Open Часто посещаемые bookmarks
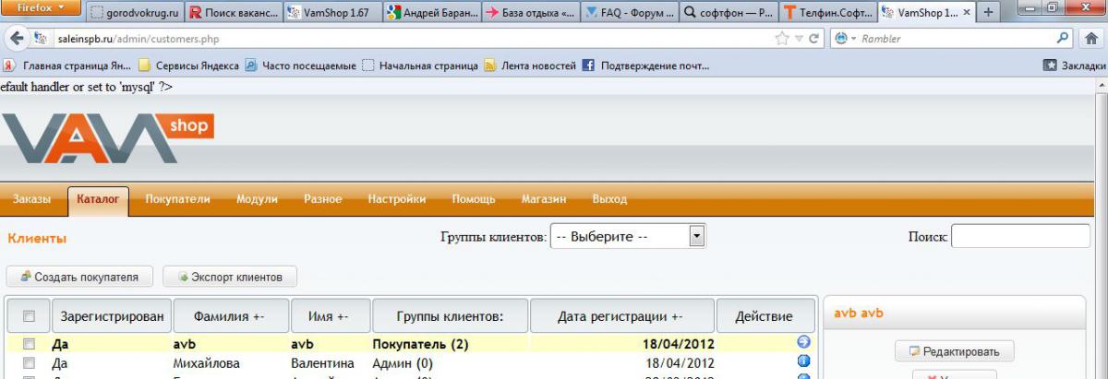The height and width of the screenshot is (379, 1108). click(x=301, y=65)
